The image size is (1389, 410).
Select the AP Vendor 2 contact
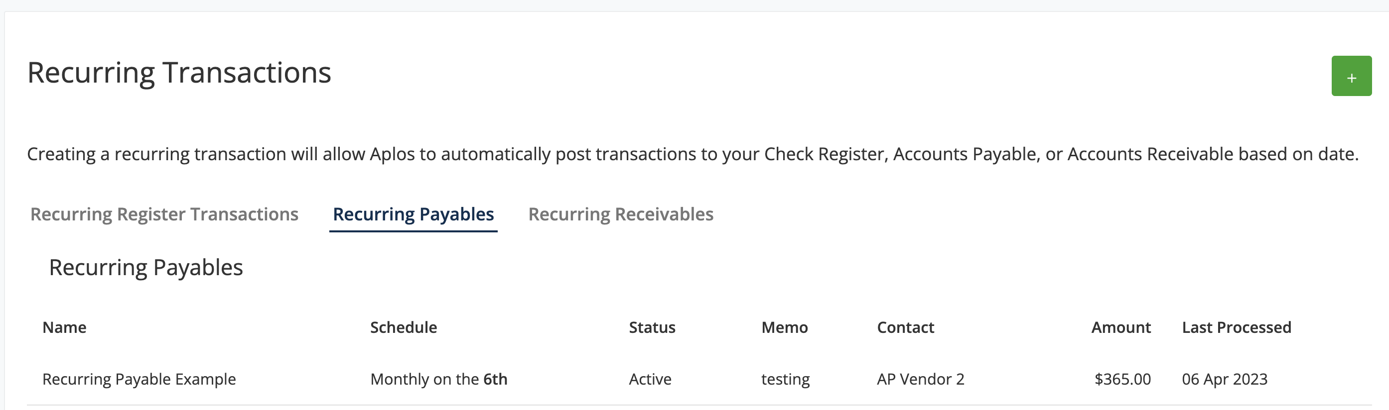coord(920,379)
